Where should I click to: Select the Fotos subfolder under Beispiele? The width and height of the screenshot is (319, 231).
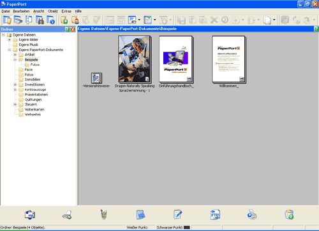35,64
